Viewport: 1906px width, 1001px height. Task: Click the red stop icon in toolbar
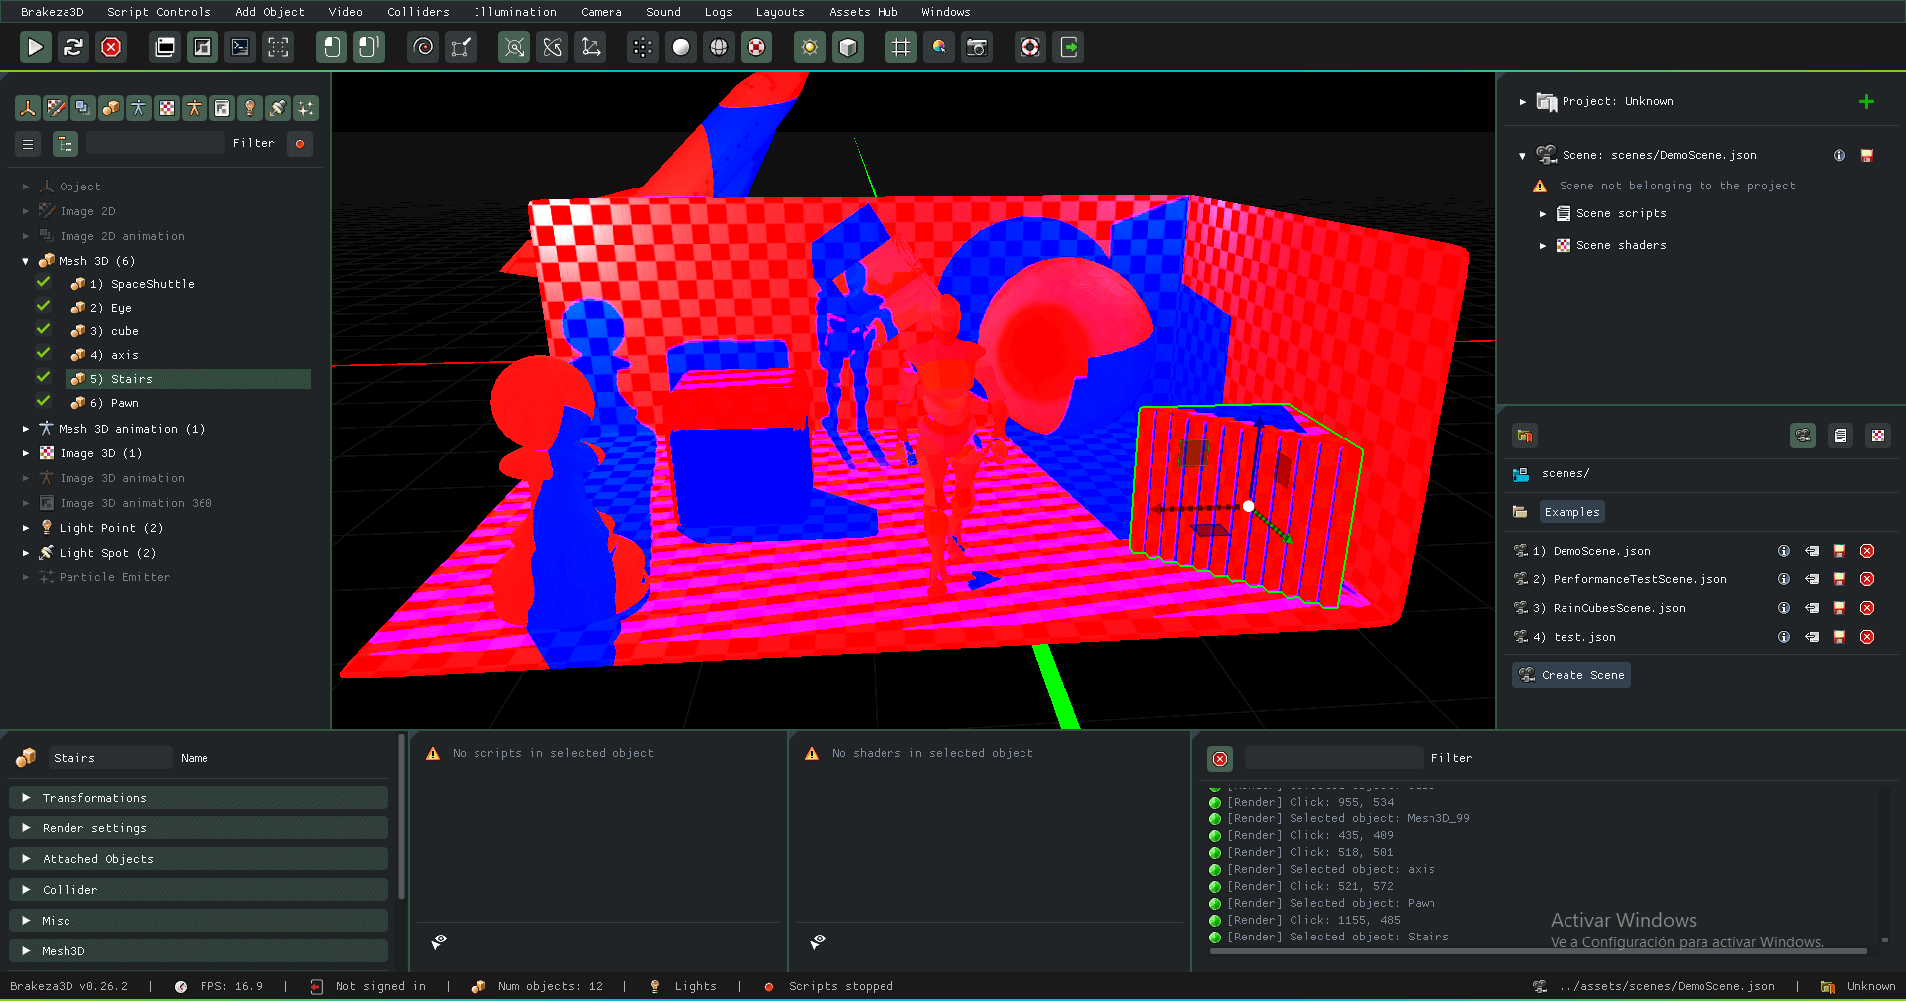tap(112, 47)
